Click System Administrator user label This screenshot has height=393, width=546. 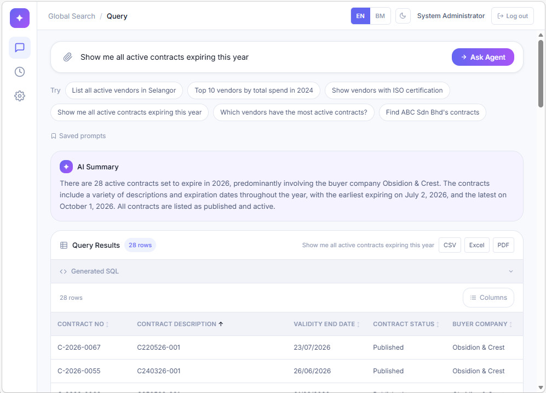click(451, 16)
